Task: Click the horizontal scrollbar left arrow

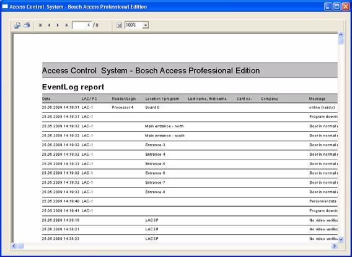Action: (14, 246)
